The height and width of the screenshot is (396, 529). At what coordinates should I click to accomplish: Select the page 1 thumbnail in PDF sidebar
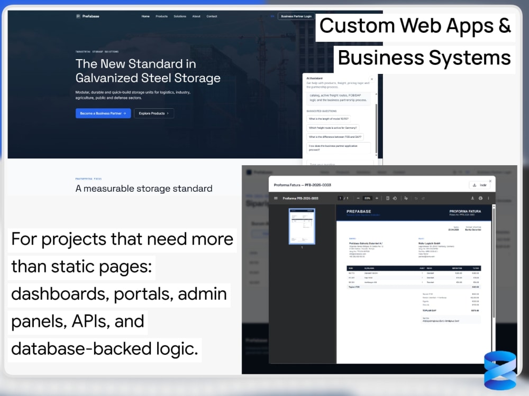coord(302,227)
